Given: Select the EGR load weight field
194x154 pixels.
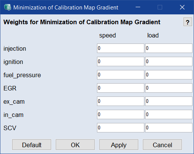Looking at the screenshot, I should [169, 88].
